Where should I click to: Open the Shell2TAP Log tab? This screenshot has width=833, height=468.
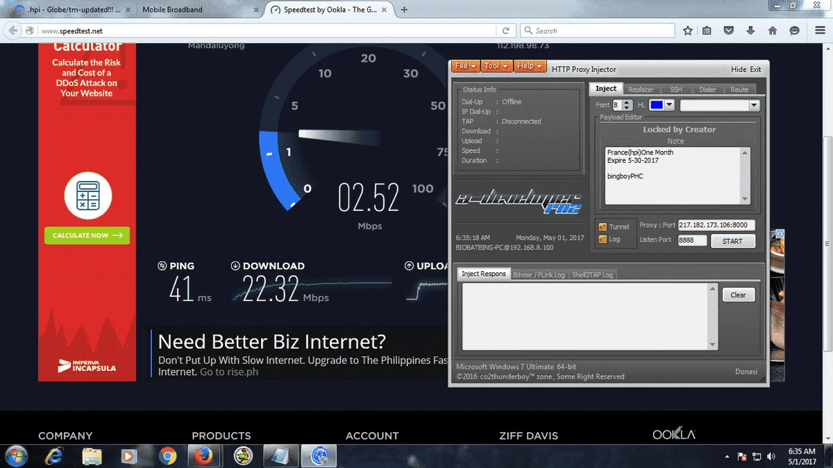pos(592,275)
